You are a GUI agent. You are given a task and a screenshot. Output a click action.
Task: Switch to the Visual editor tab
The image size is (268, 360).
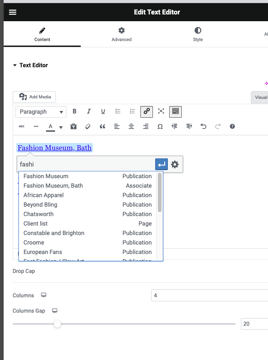[x=261, y=97]
